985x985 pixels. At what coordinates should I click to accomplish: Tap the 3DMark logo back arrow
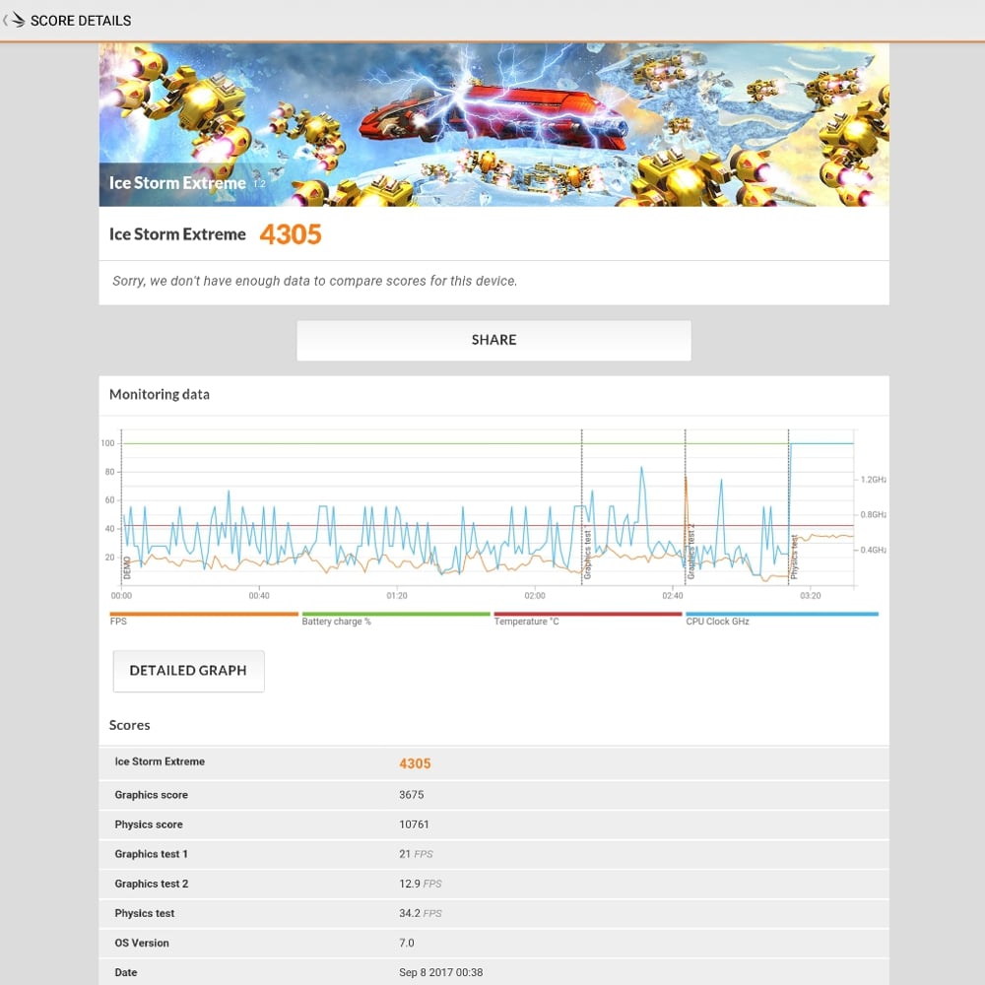click(14, 21)
